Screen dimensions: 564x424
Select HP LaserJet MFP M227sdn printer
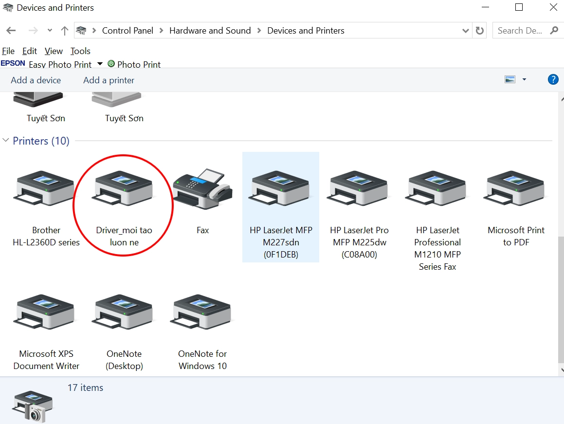pyautogui.click(x=281, y=190)
